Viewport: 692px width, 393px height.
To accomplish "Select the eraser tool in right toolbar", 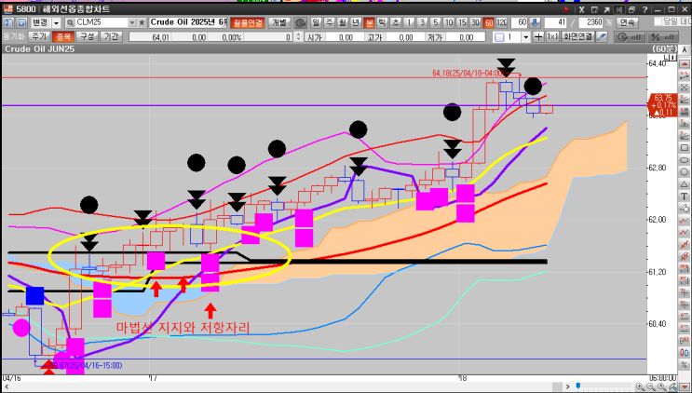I will [x=684, y=208].
